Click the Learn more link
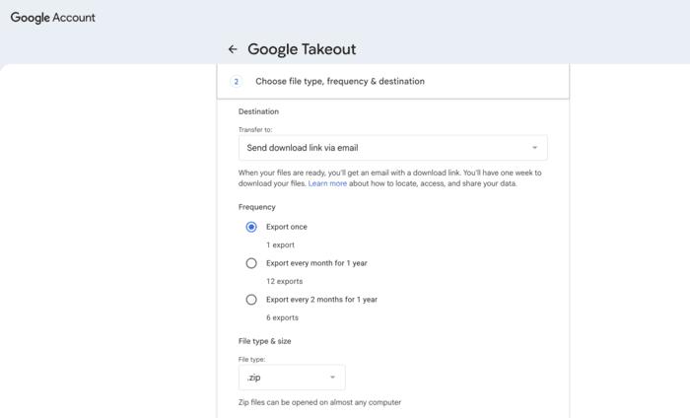Image resolution: width=690 pixels, height=418 pixels. 327,183
